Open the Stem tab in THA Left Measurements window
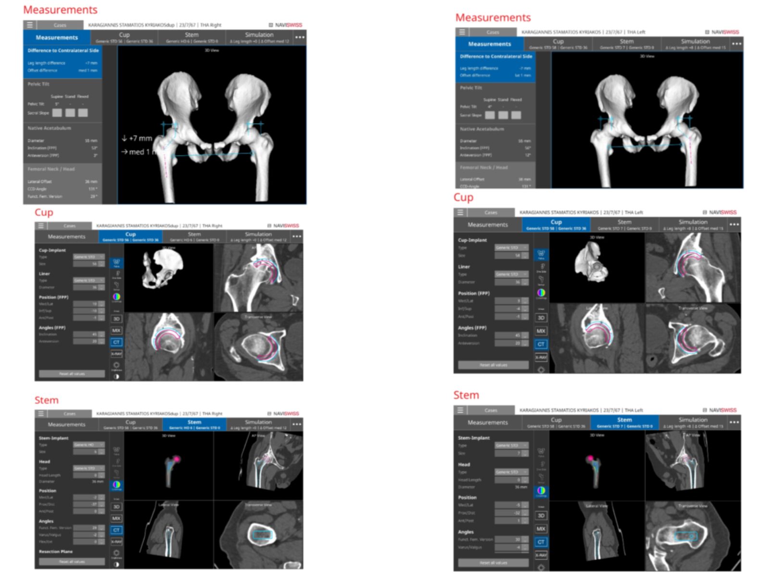Viewport: 763px width, 576px height. click(626, 44)
